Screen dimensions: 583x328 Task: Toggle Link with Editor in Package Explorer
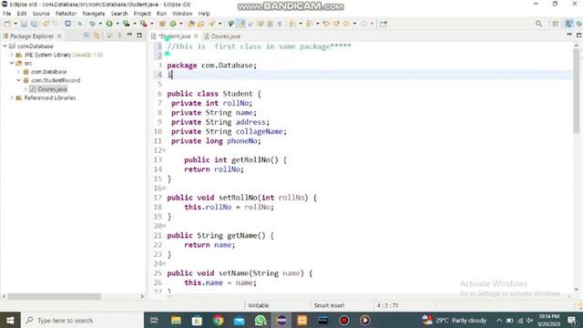point(97,36)
